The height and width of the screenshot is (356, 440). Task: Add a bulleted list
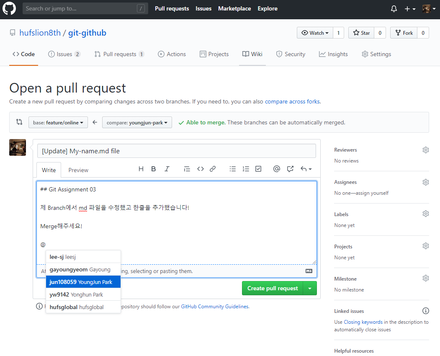(x=233, y=169)
